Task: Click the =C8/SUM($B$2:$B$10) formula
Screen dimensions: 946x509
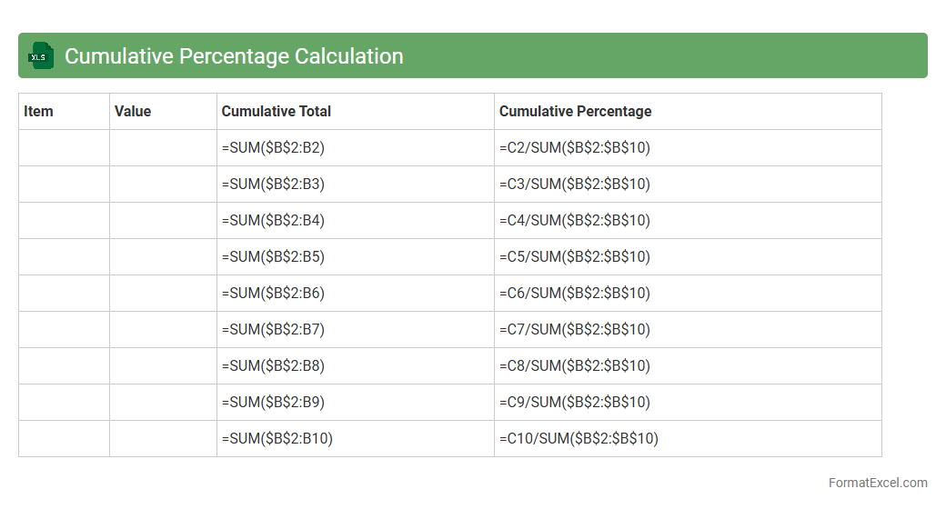Action: (575, 366)
